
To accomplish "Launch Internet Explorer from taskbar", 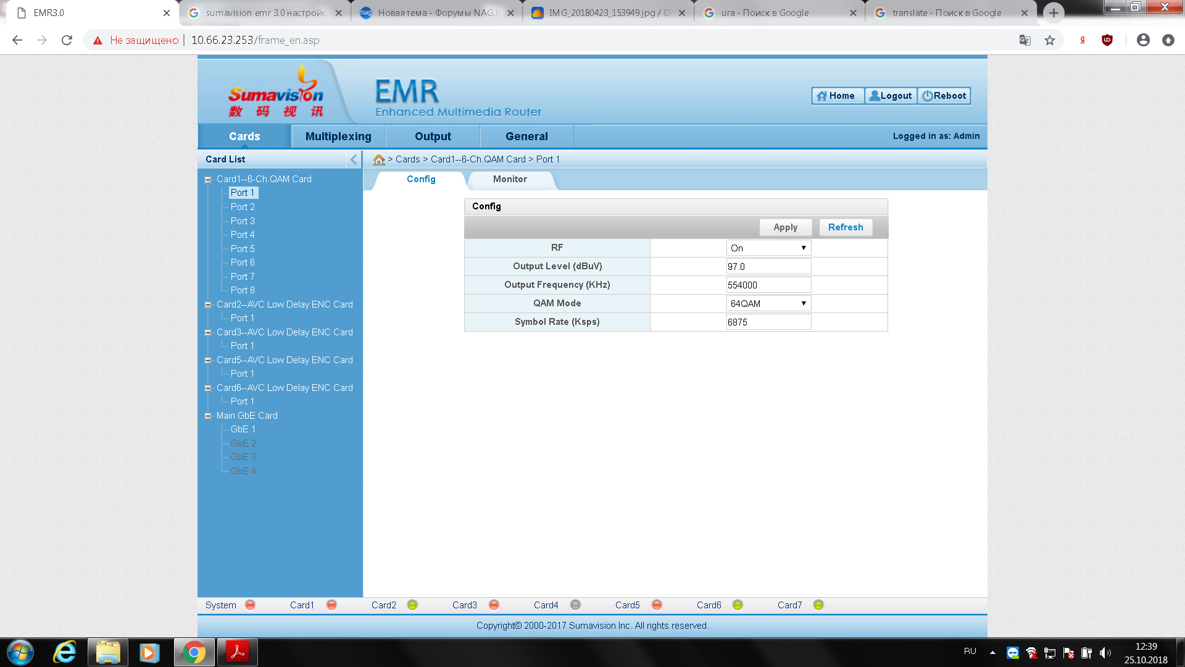I will click(x=65, y=652).
